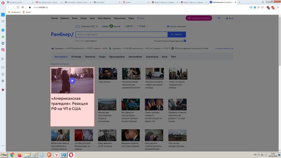Open the Авиабилеты bookmark in the bookmarks bar
Image resolution: width=281 pixels, height=158 pixels.
point(14,12)
